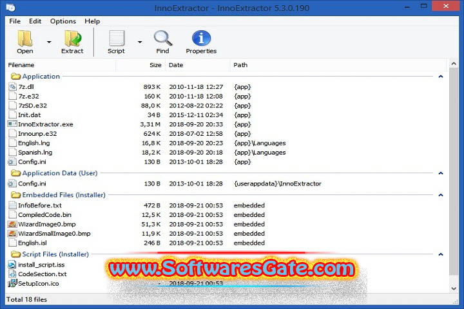464x309 pixels.
Task: Close the InnoExtractor window
Action: click(446, 6)
